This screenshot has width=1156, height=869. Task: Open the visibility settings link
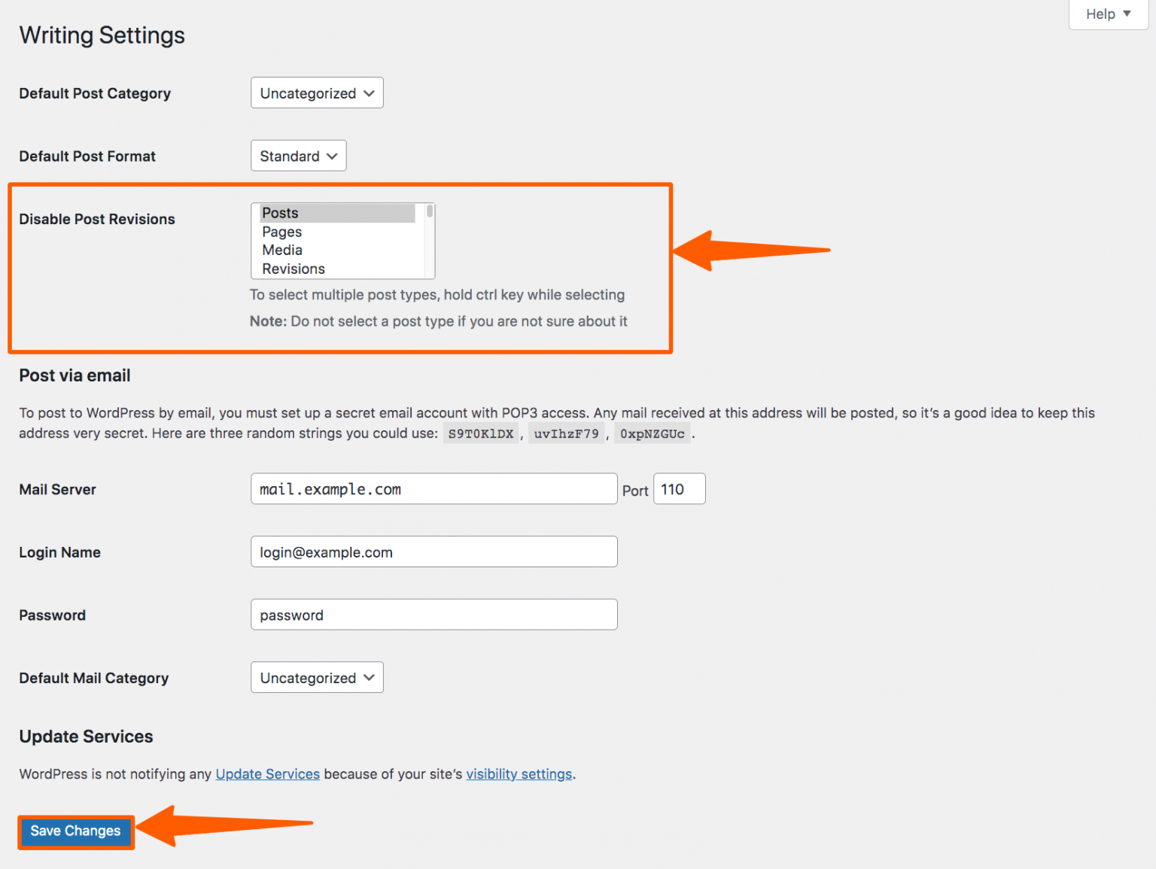click(x=519, y=773)
